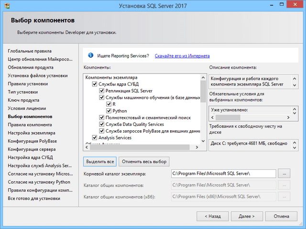Click the Корневой каталог экземпляра path field
The width and height of the screenshot is (306, 229).
point(224,174)
